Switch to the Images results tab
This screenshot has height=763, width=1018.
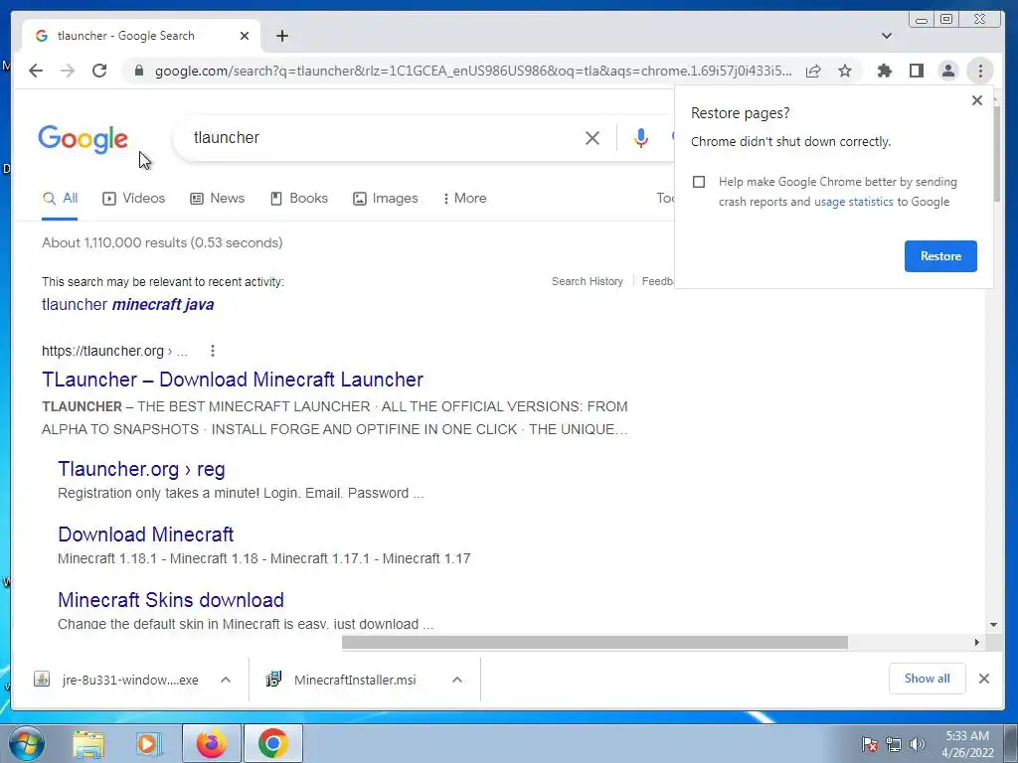(x=385, y=199)
